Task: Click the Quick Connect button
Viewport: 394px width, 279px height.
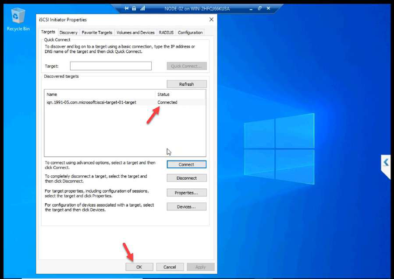Action: point(187,66)
